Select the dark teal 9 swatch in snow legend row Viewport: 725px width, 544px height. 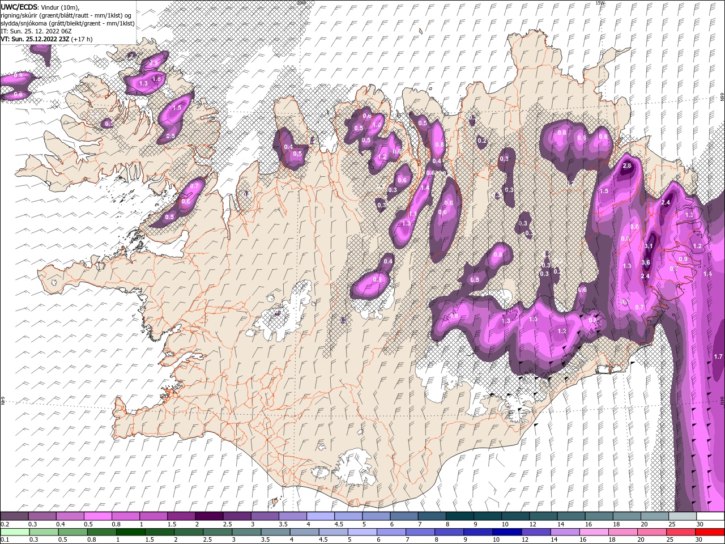pyautogui.click(x=488, y=516)
